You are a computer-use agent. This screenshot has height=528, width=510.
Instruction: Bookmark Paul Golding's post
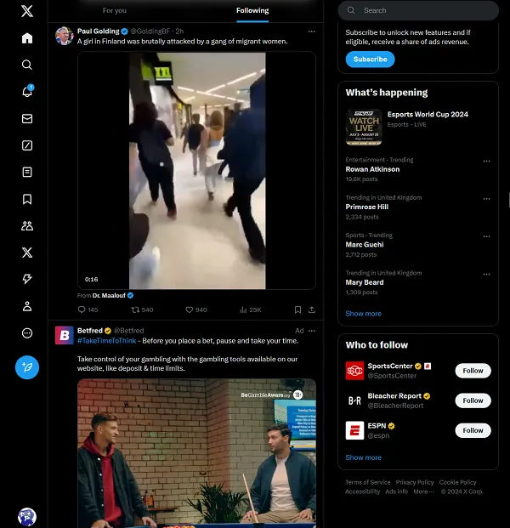(x=297, y=309)
